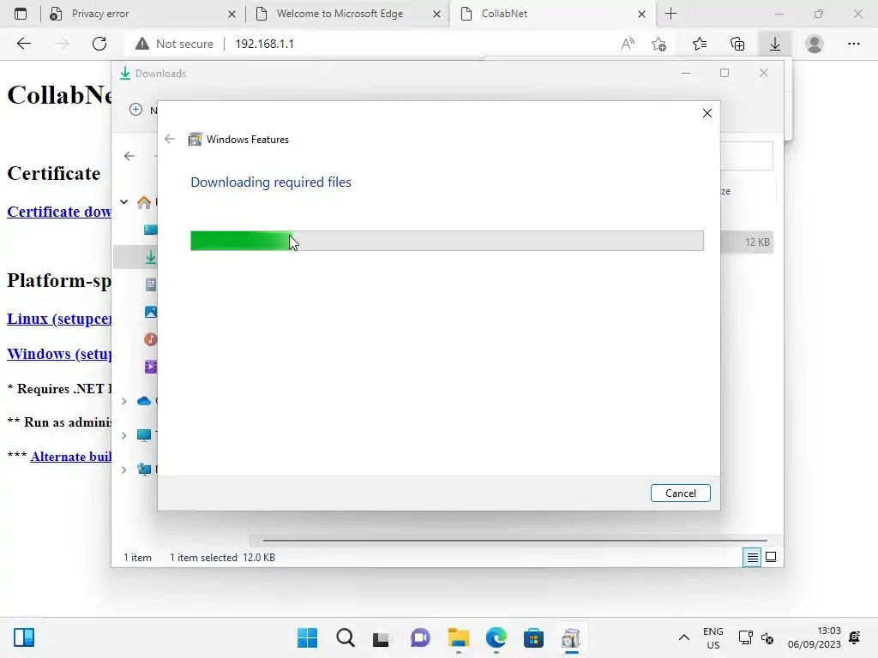Open the clock and date flyout

tap(815, 637)
